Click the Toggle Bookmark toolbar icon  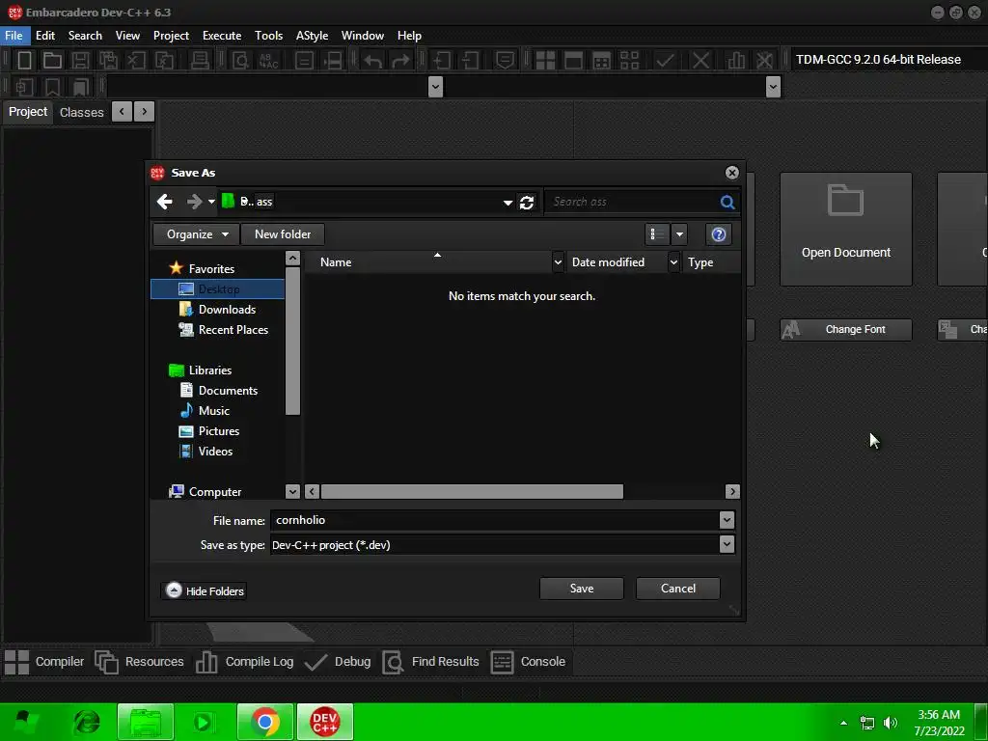point(52,87)
